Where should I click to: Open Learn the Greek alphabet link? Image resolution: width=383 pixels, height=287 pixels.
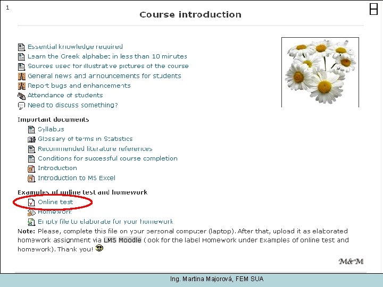(x=107, y=56)
